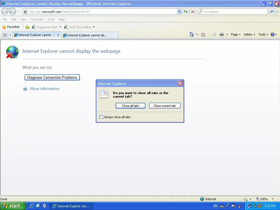Click the zoom level 100% button
The height and width of the screenshot is (210, 280).
click(x=262, y=199)
